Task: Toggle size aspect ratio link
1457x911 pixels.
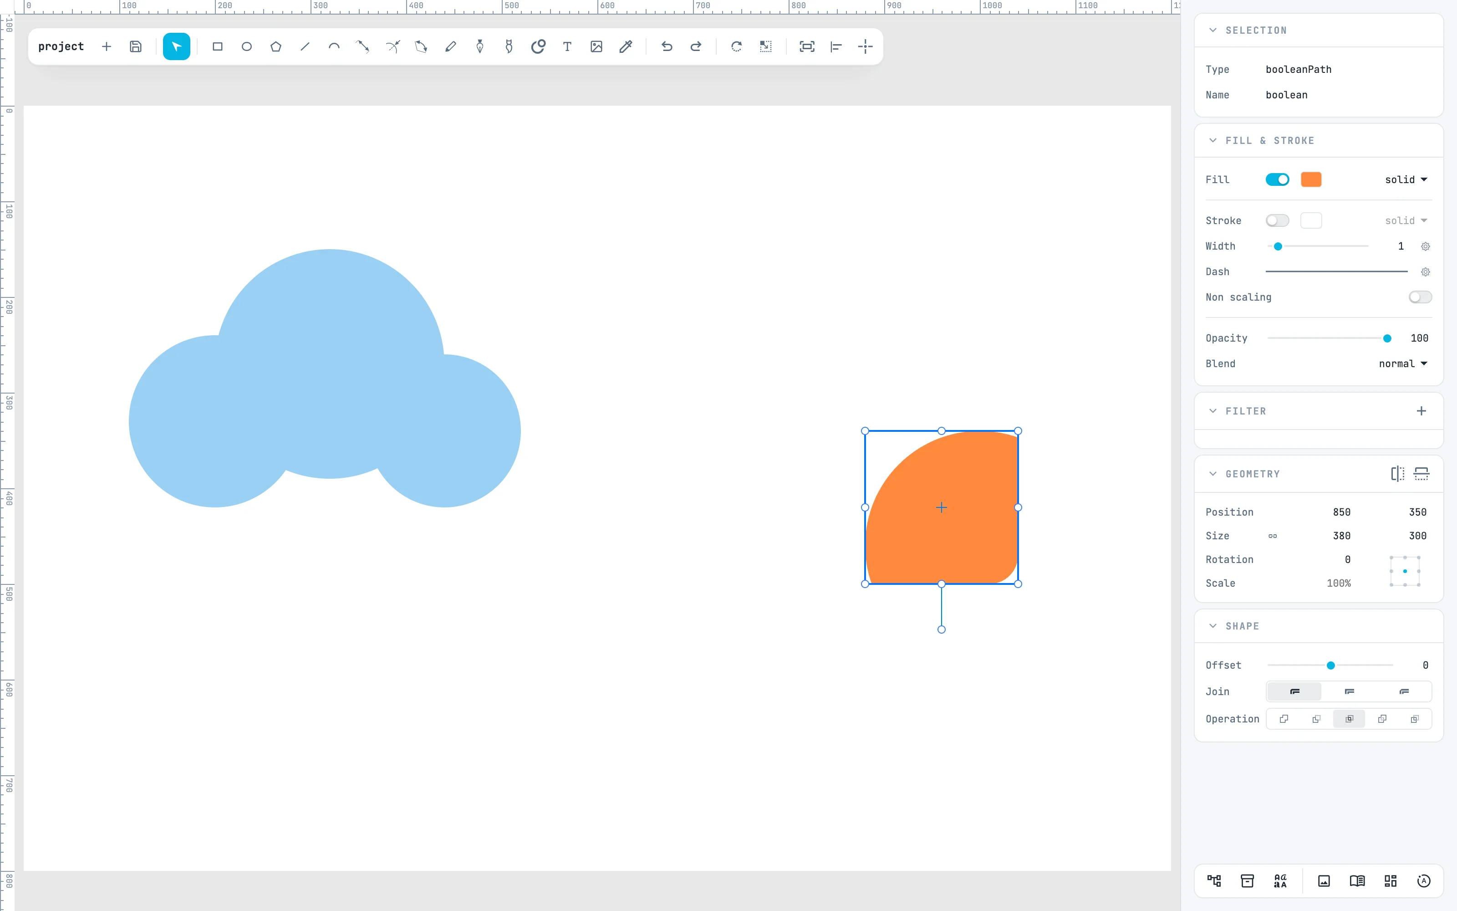Action: (1273, 536)
